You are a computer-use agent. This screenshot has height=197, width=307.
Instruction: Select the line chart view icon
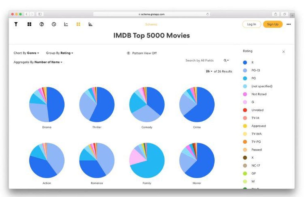[x=66, y=24]
